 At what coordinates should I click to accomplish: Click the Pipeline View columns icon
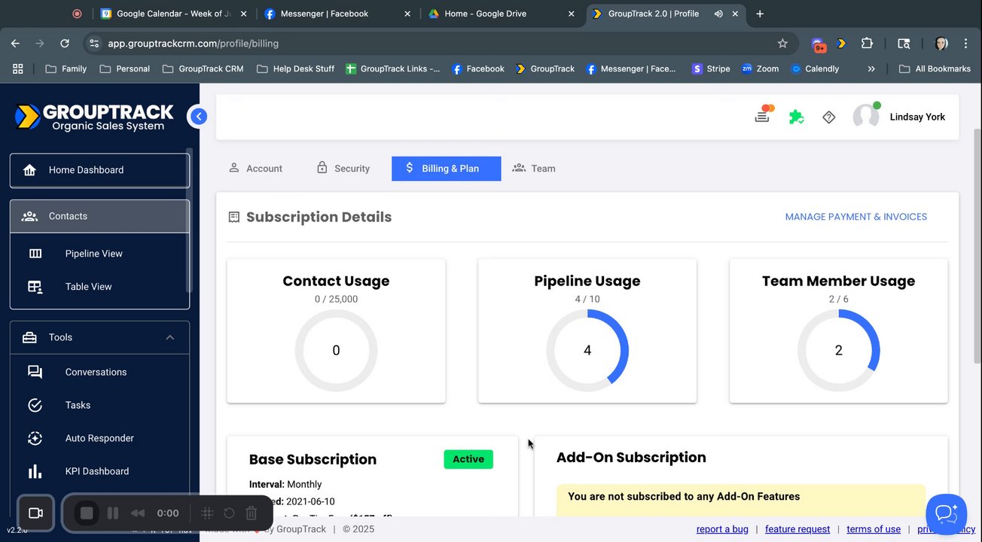tap(35, 254)
